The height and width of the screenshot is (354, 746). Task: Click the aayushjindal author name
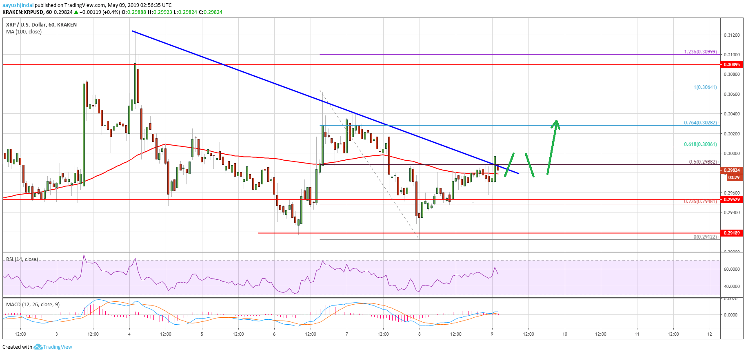[x=18, y=5]
